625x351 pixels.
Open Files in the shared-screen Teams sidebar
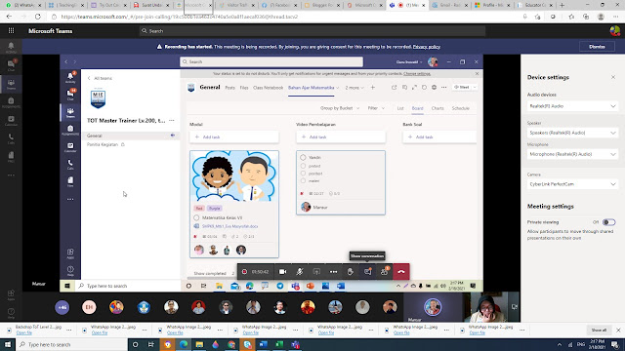[x=70, y=182]
